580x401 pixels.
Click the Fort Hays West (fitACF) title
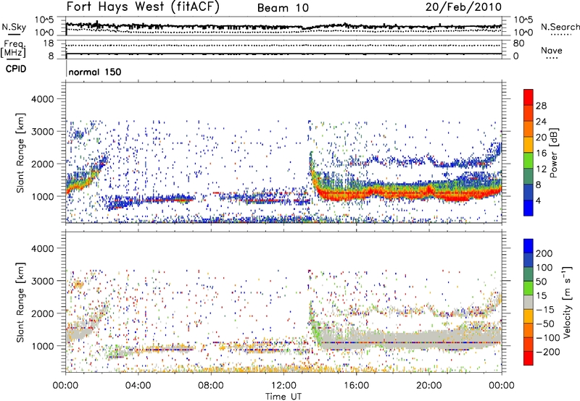tap(143, 7)
